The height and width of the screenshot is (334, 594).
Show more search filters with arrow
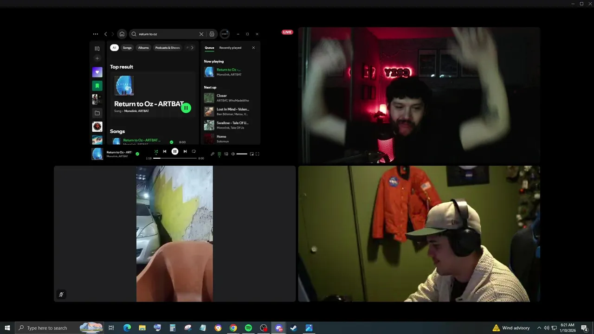click(x=192, y=48)
